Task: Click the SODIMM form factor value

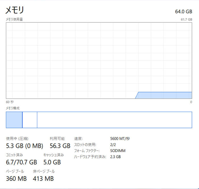Action: [x=118, y=151]
